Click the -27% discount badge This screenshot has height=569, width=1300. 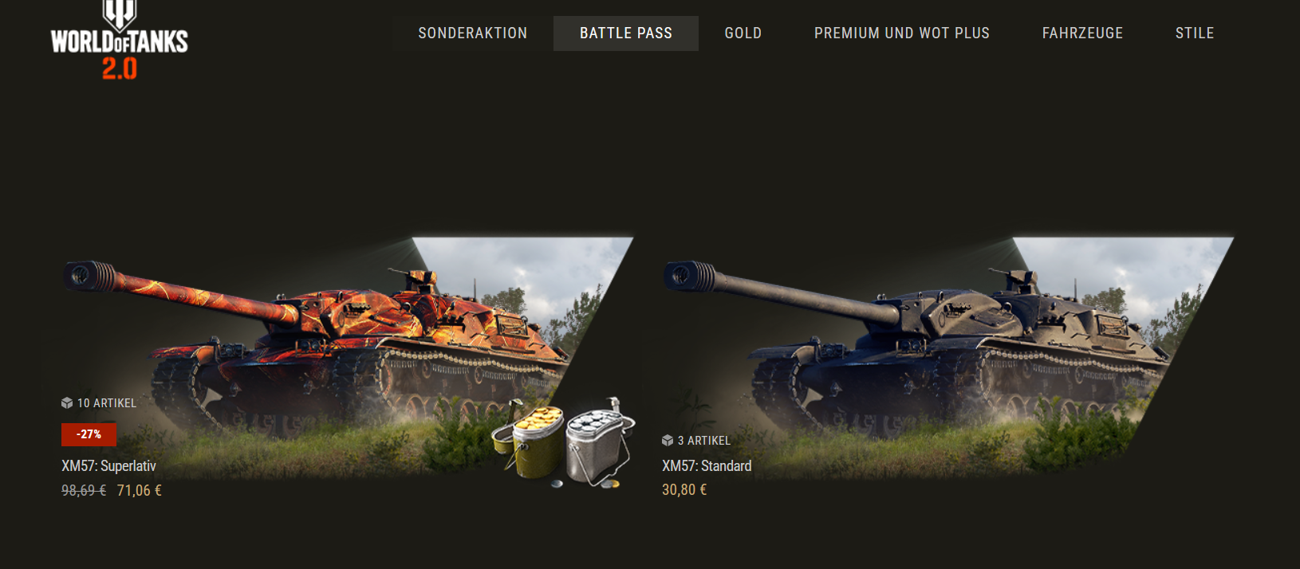89,434
